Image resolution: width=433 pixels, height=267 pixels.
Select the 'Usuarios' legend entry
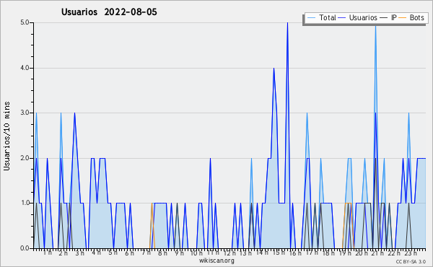[x=363, y=17]
